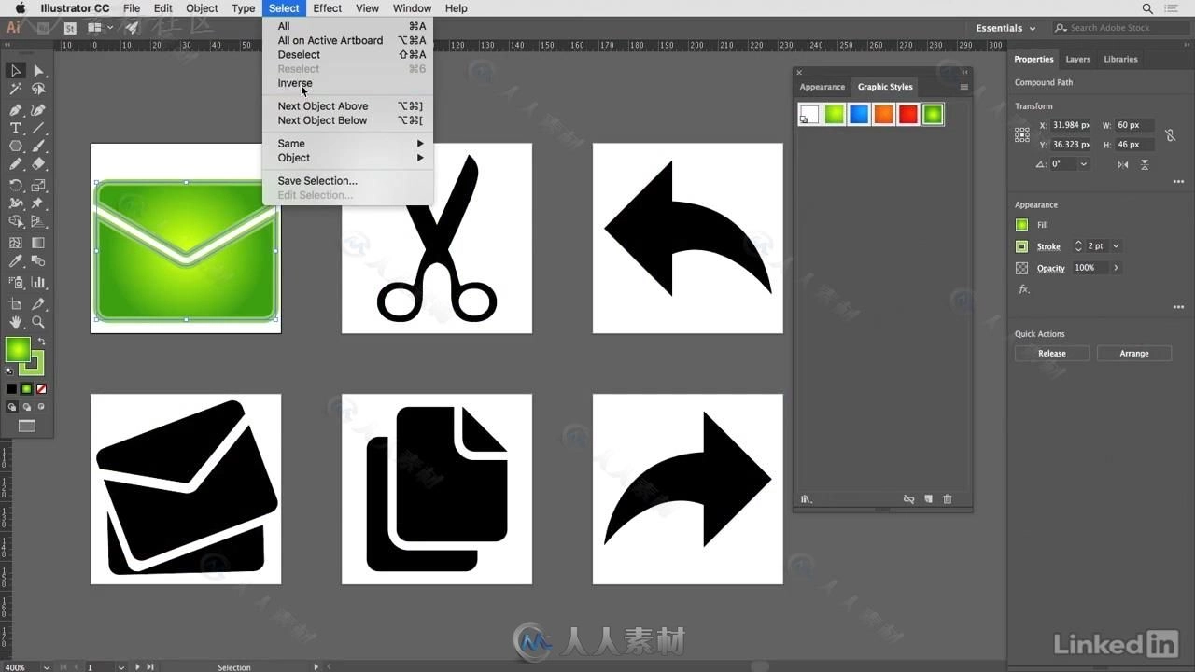This screenshot has height=672, width=1195.
Task: Pick the Type tool
Action: pyautogui.click(x=16, y=128)
